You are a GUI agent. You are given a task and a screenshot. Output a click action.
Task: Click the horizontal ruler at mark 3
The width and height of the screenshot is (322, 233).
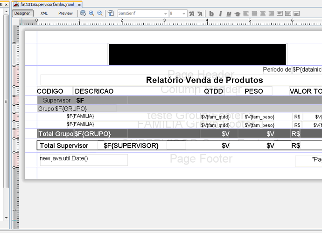(164, 21)
